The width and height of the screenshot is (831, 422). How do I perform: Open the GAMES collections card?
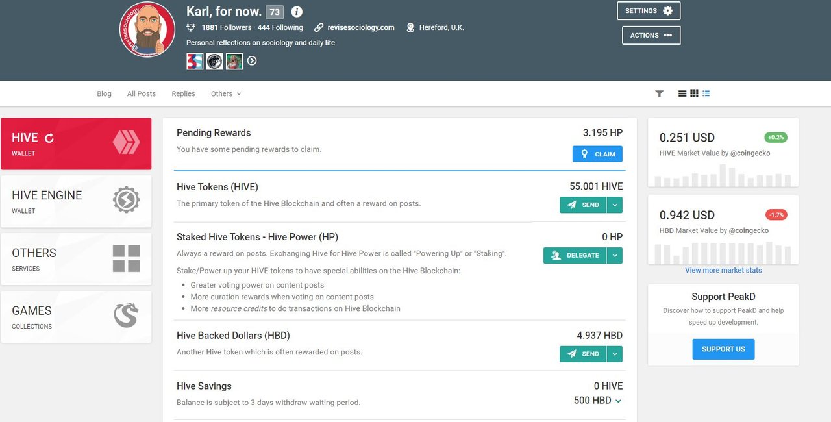[76, 317]
